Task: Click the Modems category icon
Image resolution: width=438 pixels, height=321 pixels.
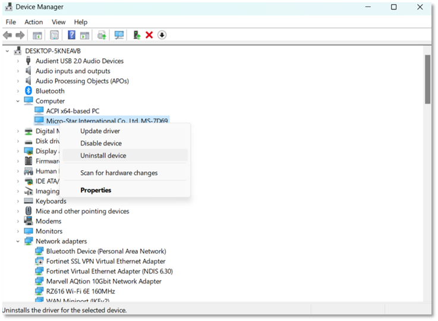Action: pyautogui.click(x=29, y=221)
